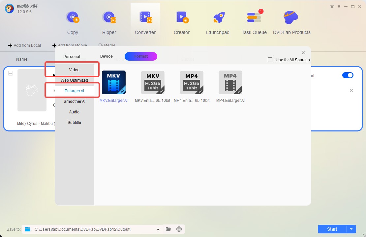This screenshot has width=366, height=237.
Task: Click the Save to label
Action: [14, 229]
